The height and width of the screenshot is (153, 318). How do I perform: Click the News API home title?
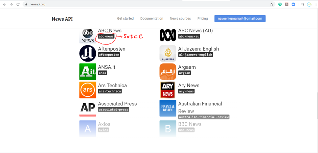(x=62, y=19)
